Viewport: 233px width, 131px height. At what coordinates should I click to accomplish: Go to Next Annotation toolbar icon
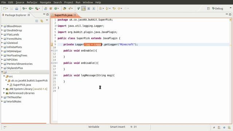coord(100,8)
